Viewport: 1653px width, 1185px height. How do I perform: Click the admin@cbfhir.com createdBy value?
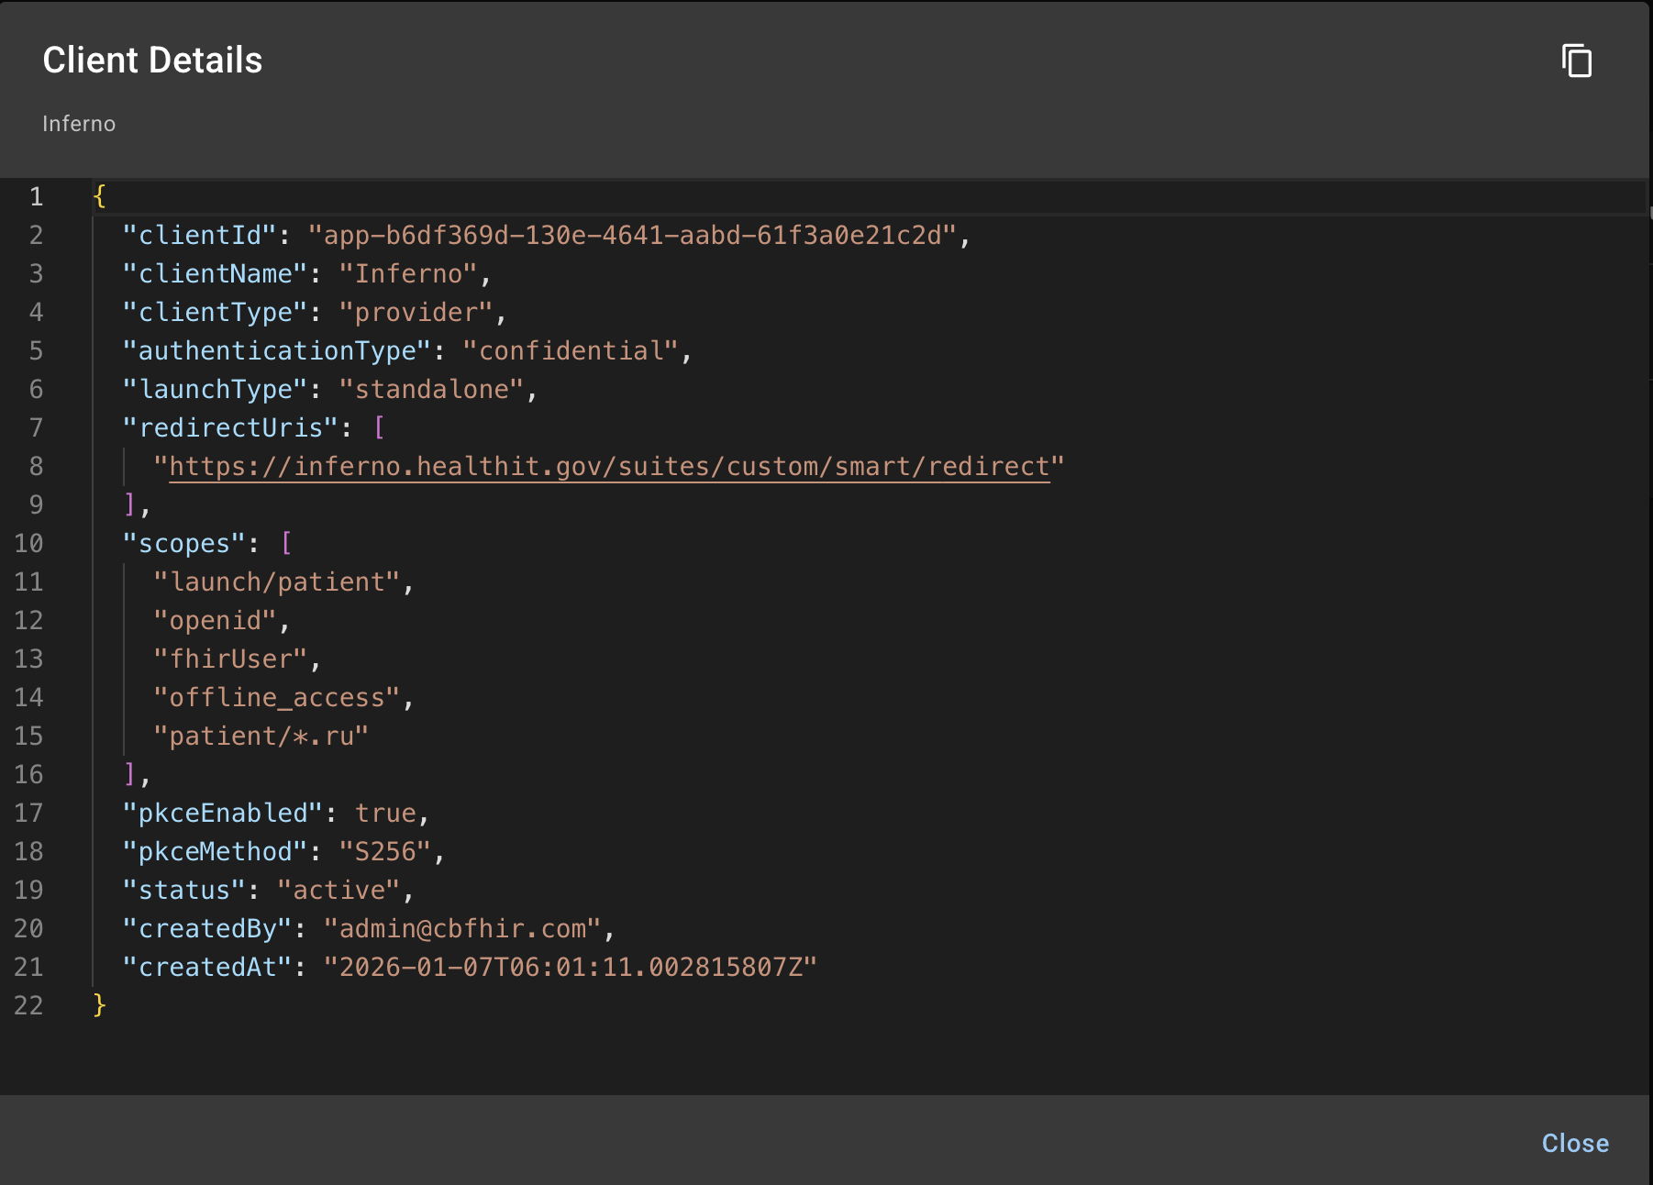coord(462,929)
